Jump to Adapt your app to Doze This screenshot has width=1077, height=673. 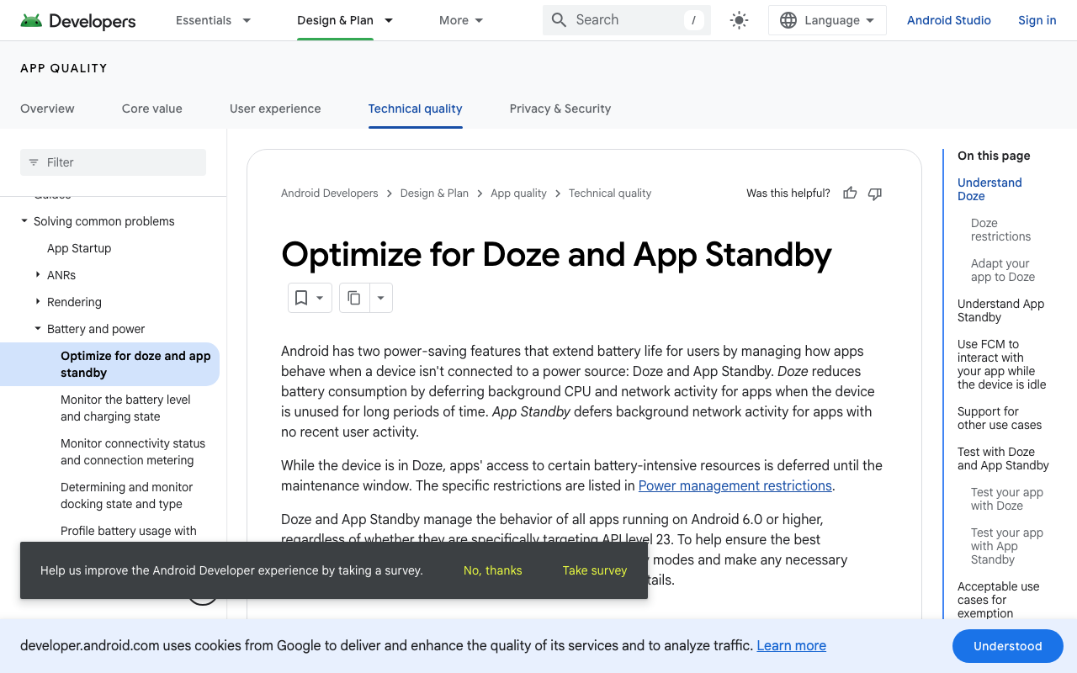coord(1003,270)
